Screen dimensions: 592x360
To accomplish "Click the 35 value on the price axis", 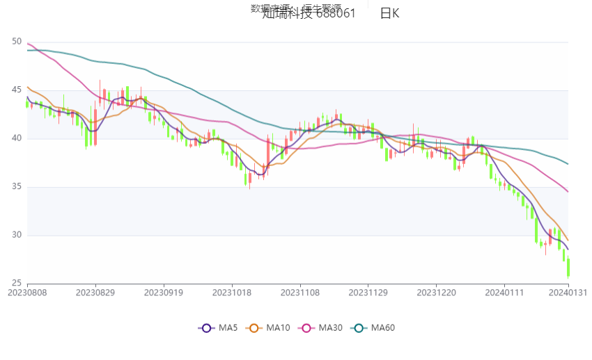I will 17,187.
